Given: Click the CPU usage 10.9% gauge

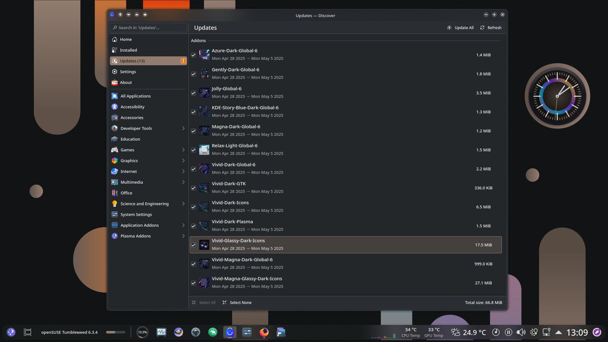Looking at the screenshot, I should coord(142,332).
